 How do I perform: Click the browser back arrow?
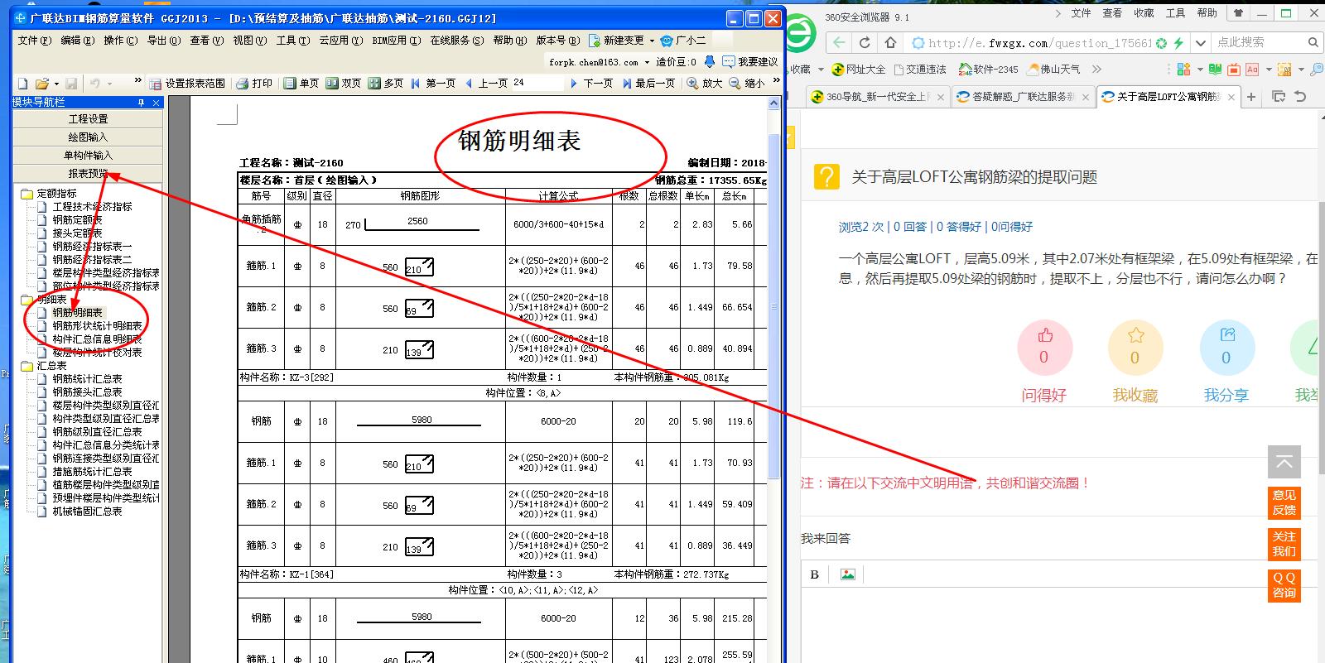coord(839,42)
